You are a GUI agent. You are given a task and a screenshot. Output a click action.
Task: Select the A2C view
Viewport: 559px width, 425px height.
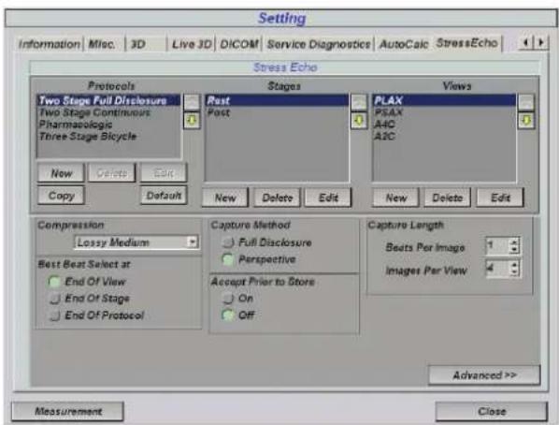click(x=444, y=136)
